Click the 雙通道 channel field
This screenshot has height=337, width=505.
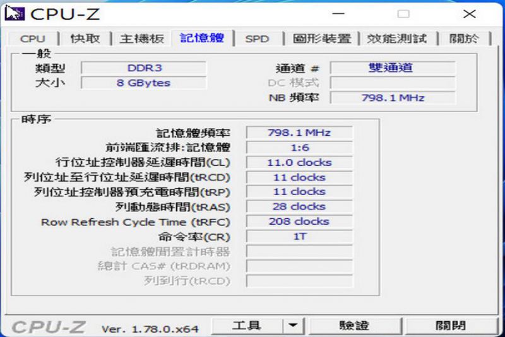click(x=393, y=68)
